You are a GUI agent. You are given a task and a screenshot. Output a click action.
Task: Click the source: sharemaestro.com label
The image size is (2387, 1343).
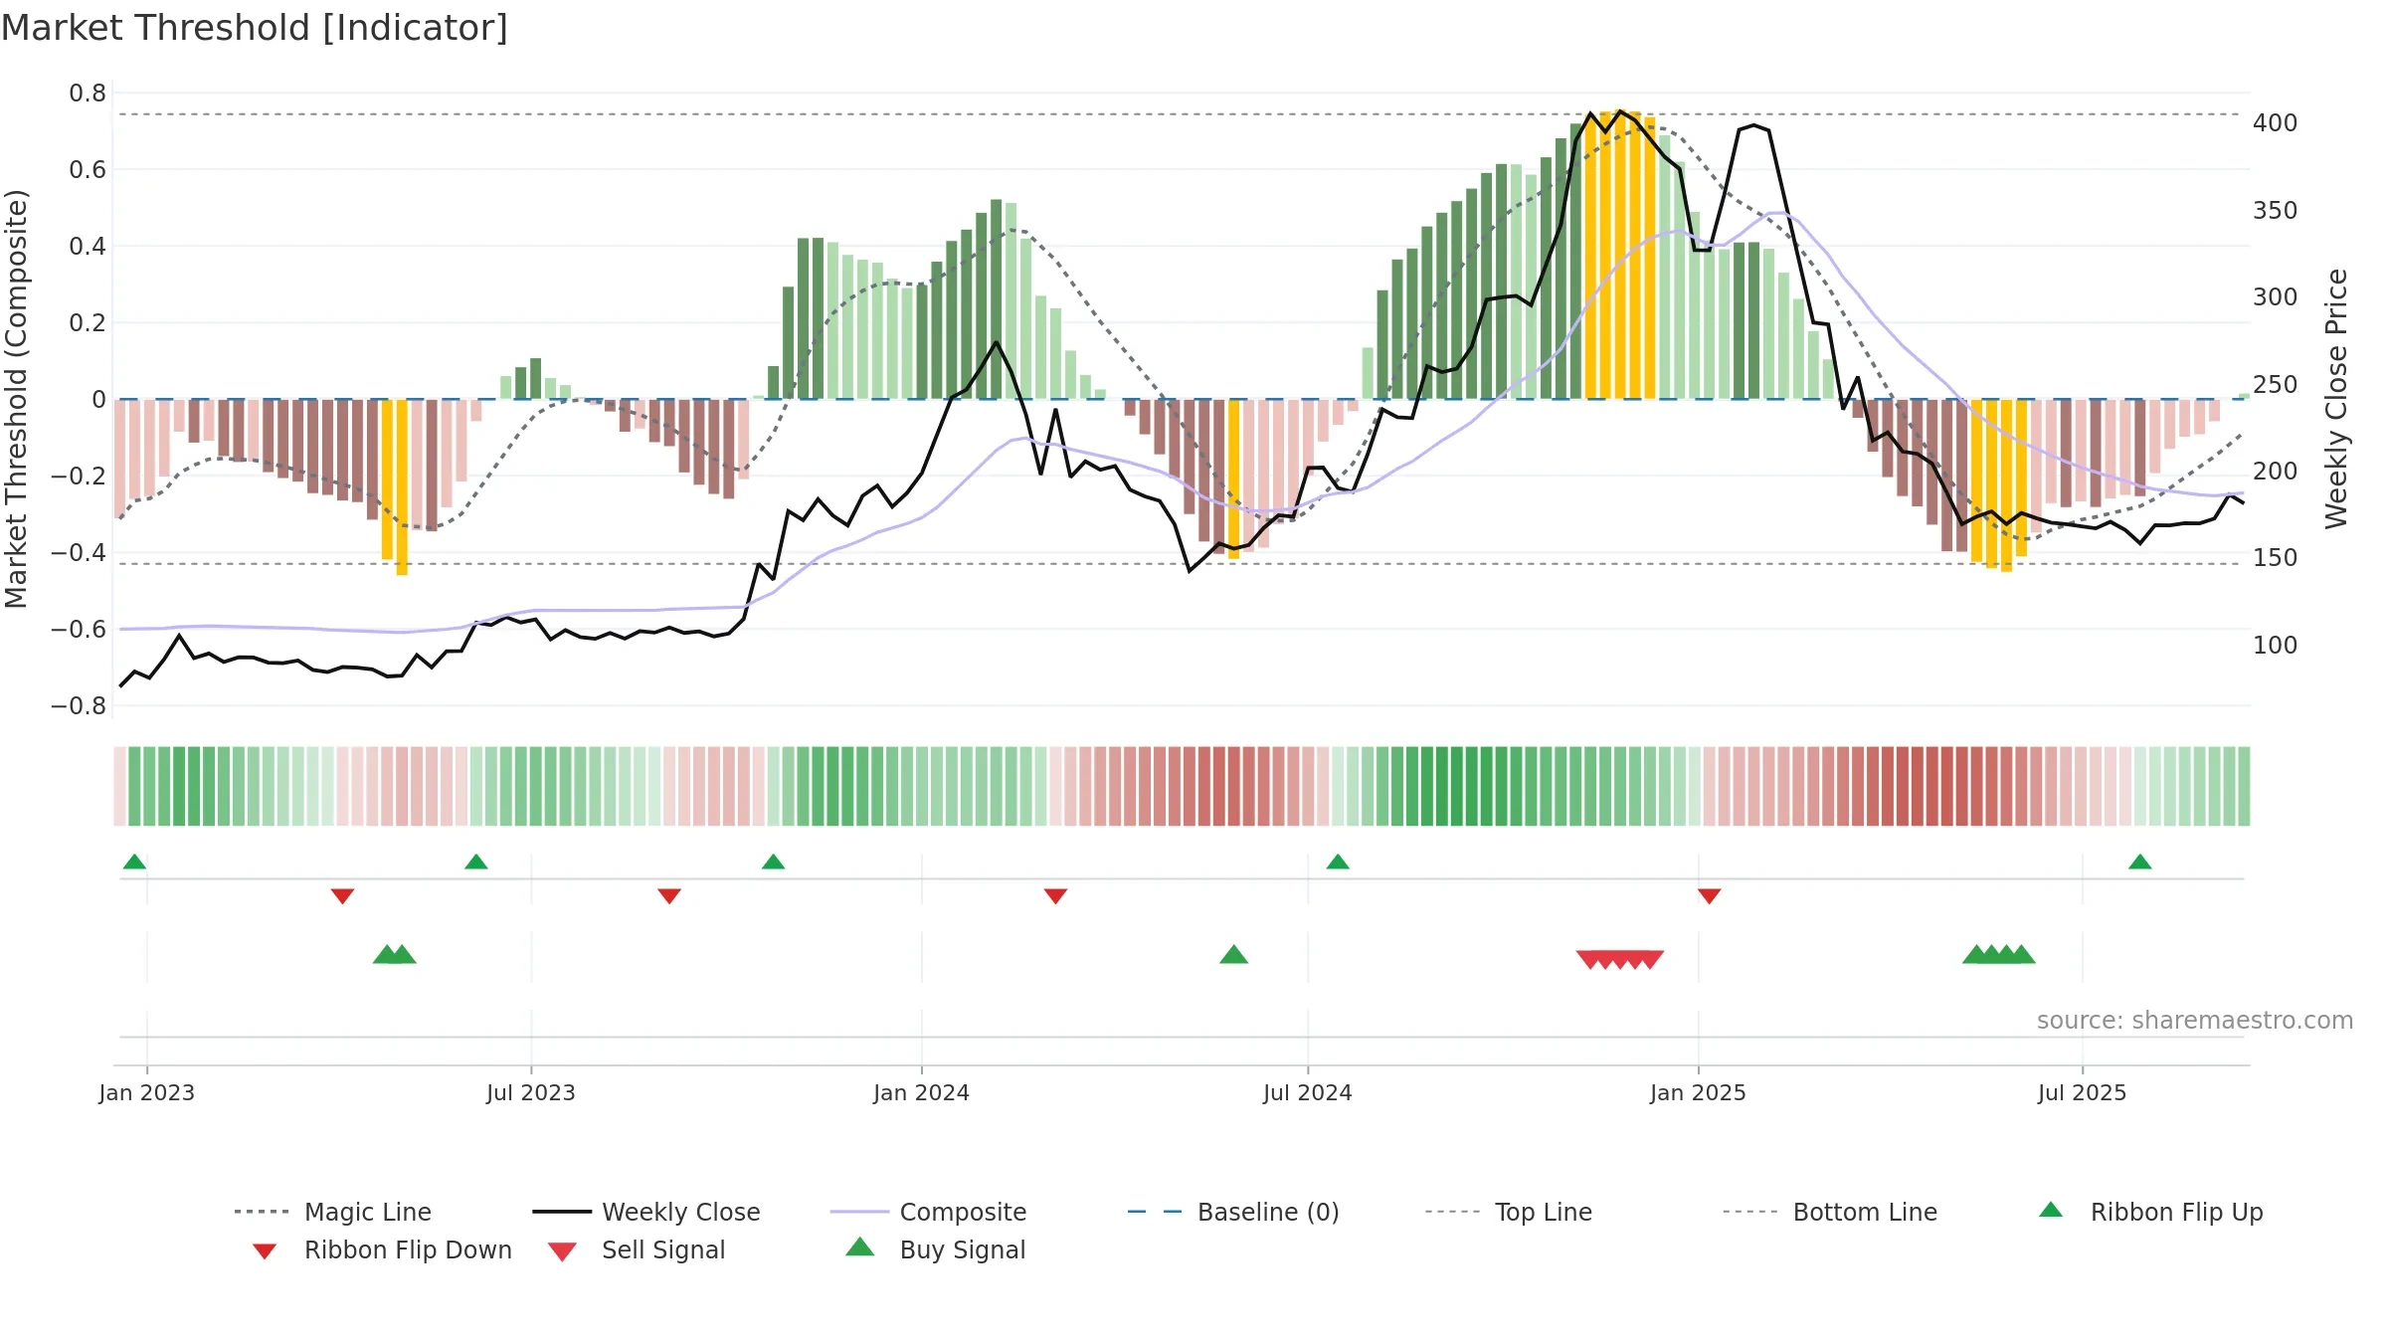point(2194,1021)
